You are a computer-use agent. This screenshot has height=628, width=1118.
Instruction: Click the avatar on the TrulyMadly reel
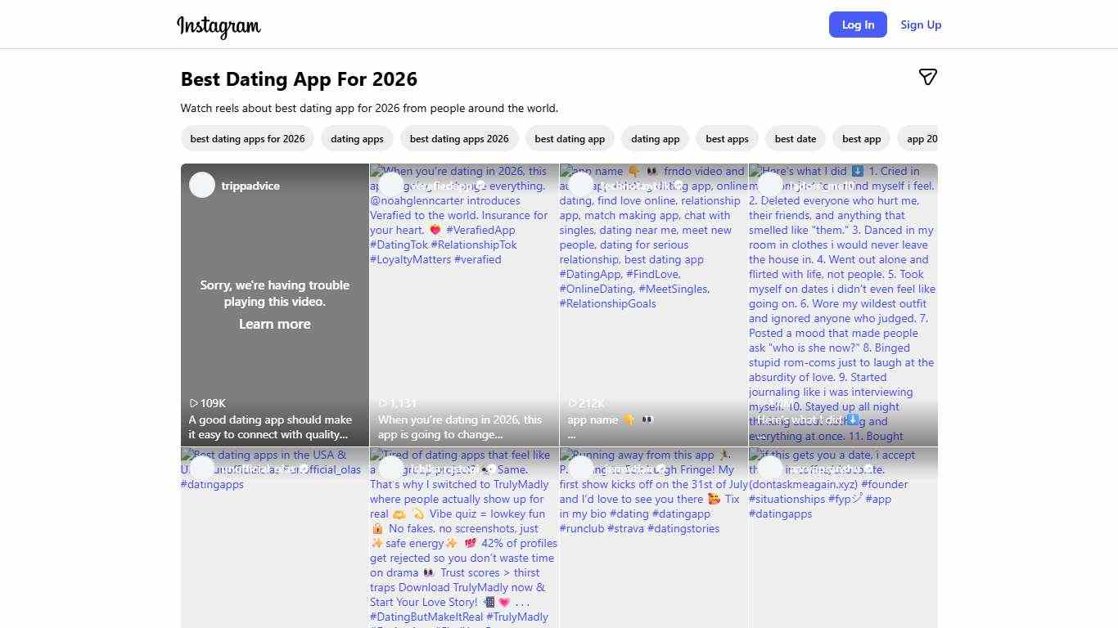[x=391, y=469]
